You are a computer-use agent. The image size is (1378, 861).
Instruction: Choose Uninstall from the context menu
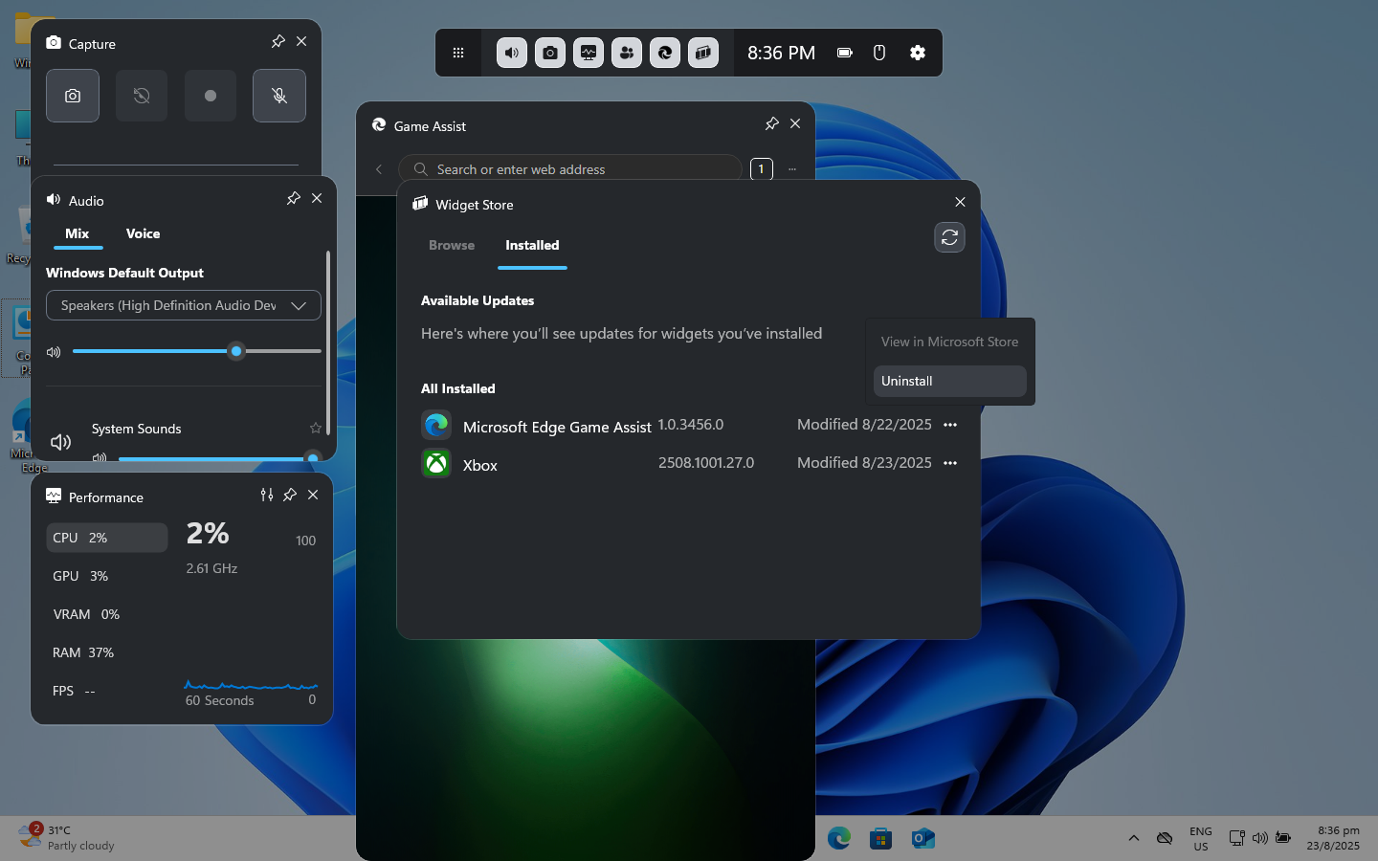click(x=949, y=381)
